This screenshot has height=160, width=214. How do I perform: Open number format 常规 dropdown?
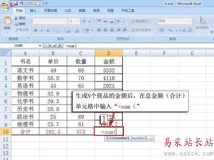[x=190, y=21]
